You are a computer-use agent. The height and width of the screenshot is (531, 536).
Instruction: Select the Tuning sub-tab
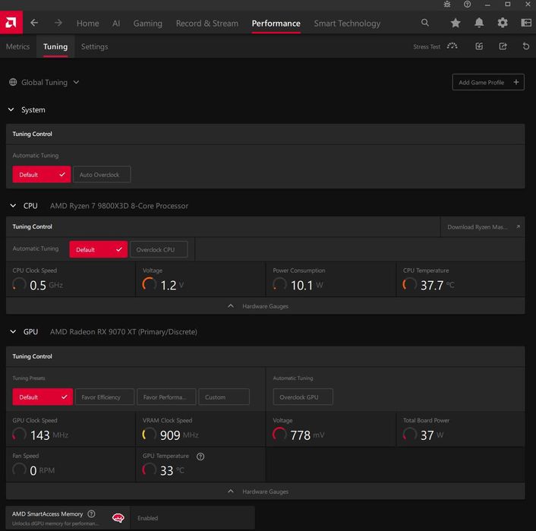(55, 46)
